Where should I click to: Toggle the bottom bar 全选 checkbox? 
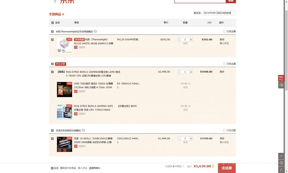[x=52, y=168]
